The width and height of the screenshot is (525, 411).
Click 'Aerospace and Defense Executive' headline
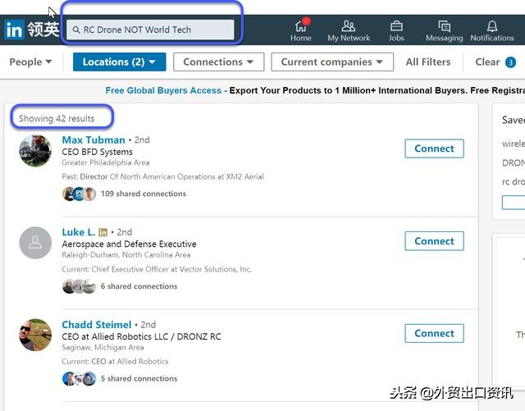(129, 244)
